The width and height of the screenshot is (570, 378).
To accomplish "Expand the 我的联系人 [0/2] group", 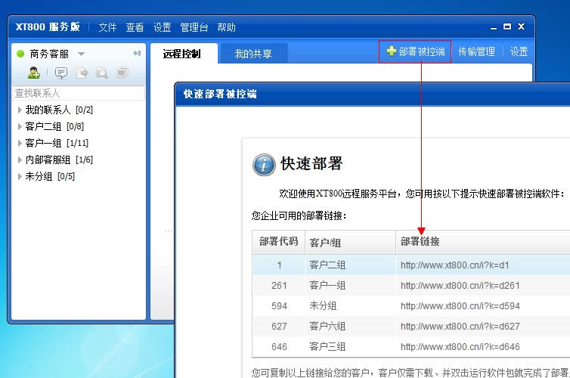I will point(20,110).
